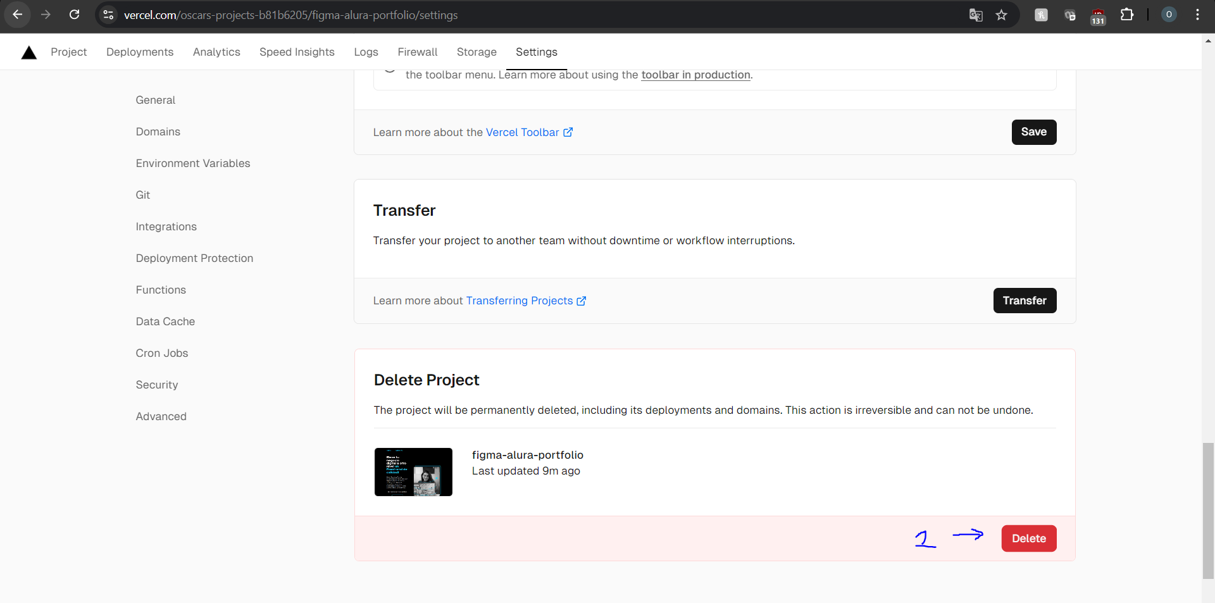The image size is (1215, 603).
Task: Open Deployment Protection settings
Action: pyautogui.click(x=194, y=258)
